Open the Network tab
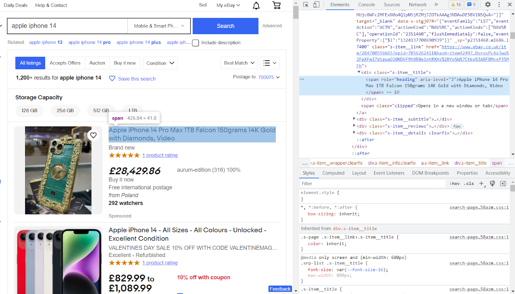Image resolution: width=515 pixels, height=294 pixels. (x=418, y=5)
